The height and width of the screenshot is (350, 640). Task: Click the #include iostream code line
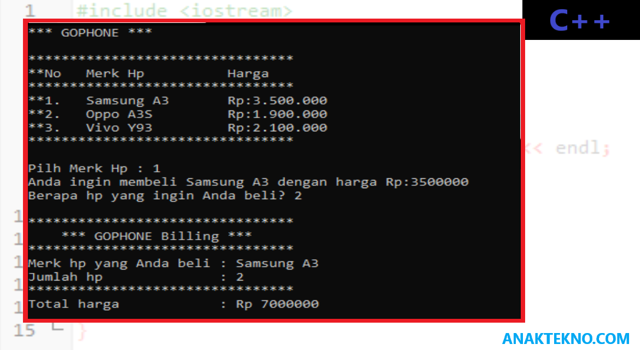point(184,10)
